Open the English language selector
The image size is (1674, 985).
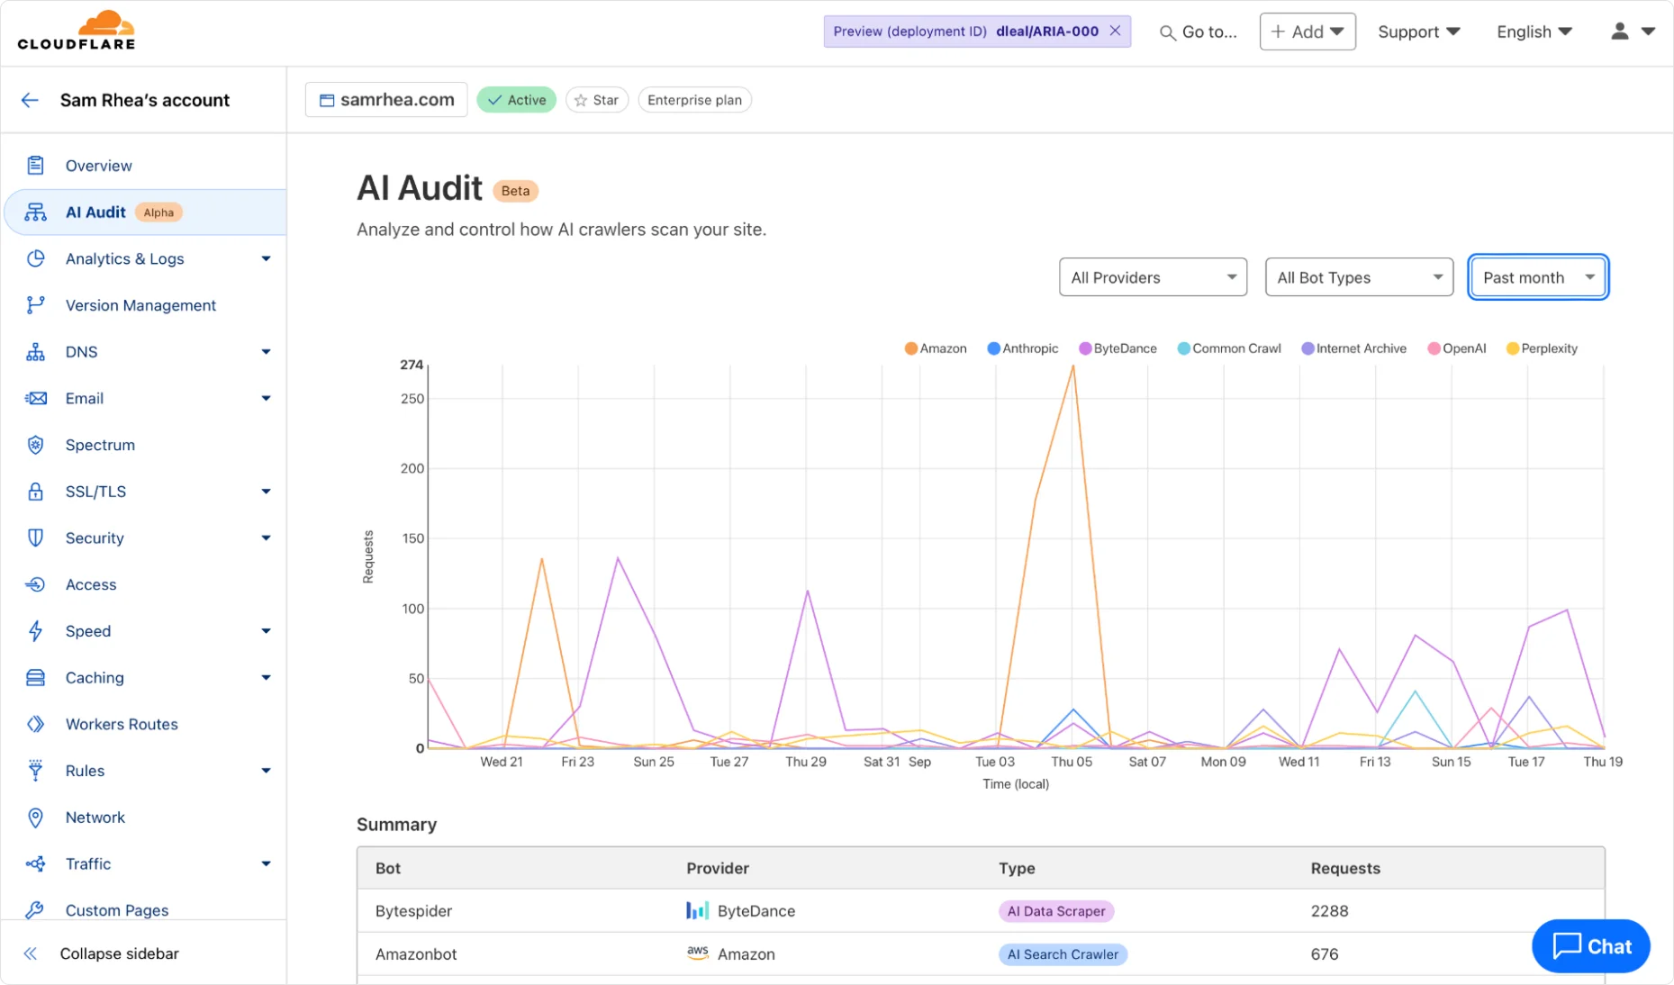coord(1534,32)
